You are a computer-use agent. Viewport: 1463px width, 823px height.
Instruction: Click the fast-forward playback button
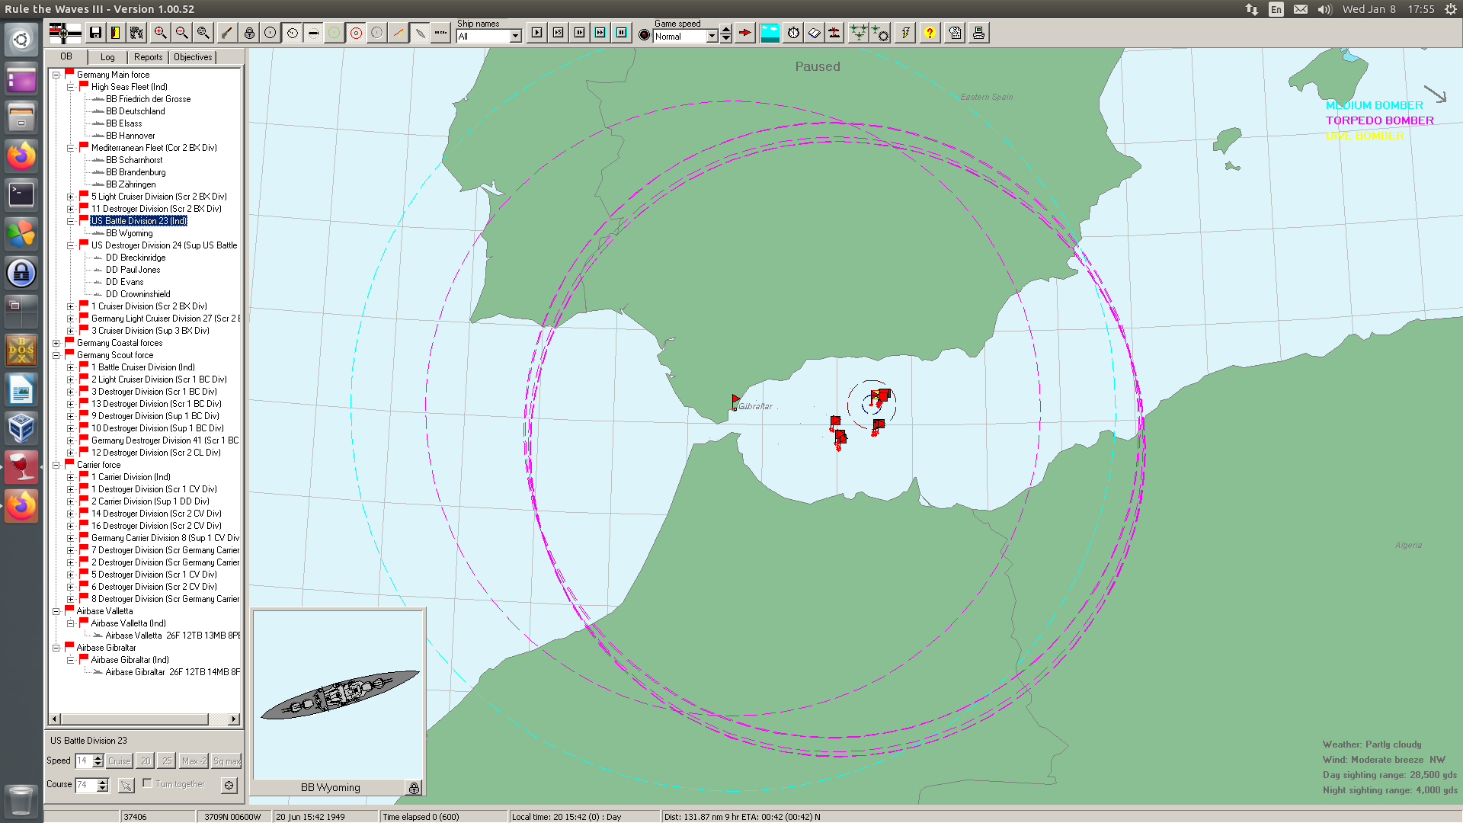click(600, 33)
